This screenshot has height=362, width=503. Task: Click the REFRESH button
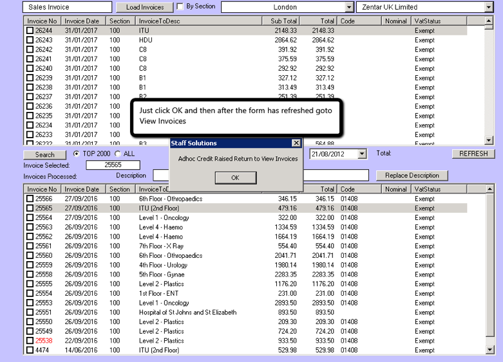[x=473, y=154]
